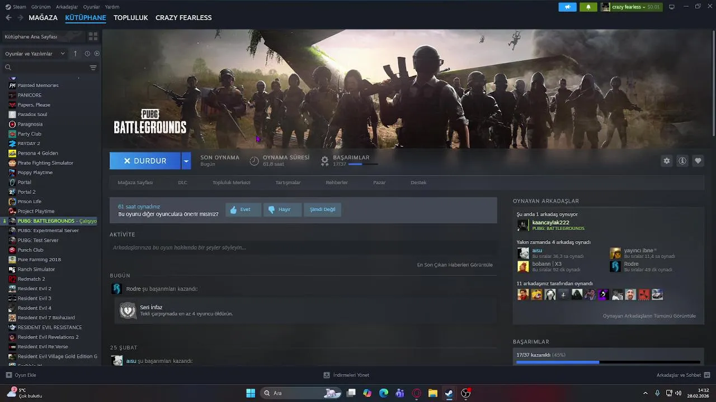Image resolution: width=716 pixels, height=402 pixels.
Task: Open the DLC tab
Action: tap(182, 183)
